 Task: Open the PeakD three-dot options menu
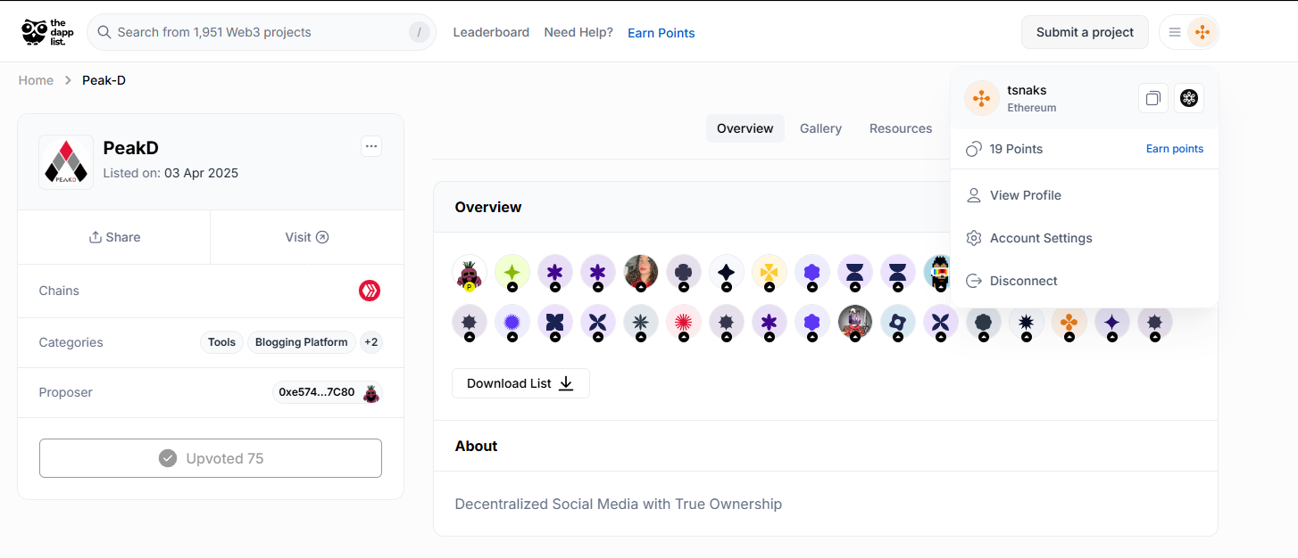point(371,146)
